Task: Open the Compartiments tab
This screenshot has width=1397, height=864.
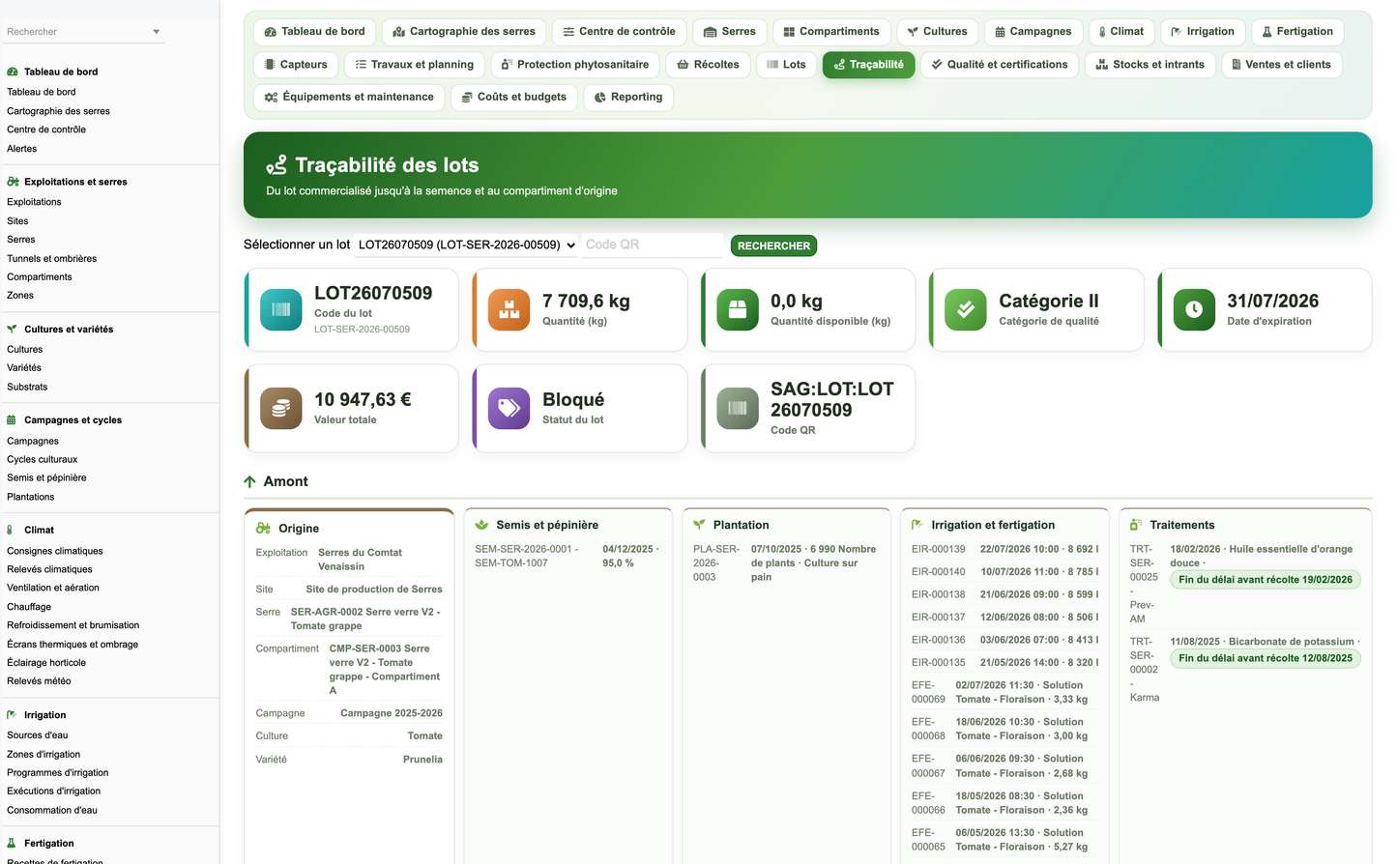Action: [831, 32]
